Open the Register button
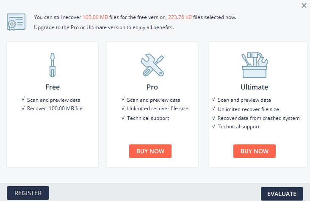The width and height of the screenshot is (310, 201). click(28, 193)
